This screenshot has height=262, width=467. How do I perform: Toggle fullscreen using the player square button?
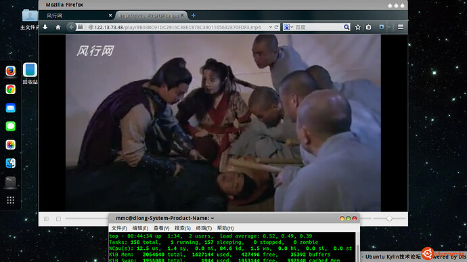(58, 219)
